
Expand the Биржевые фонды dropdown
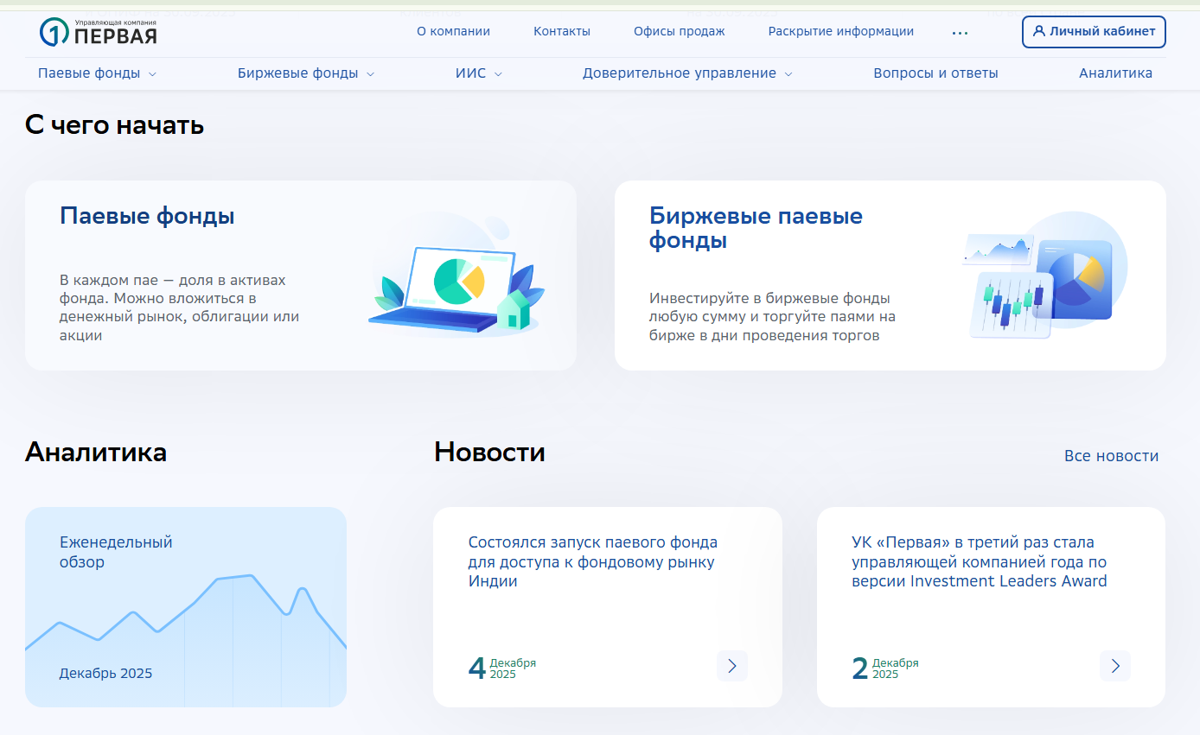pyautogui.click(x=306, y=73)
